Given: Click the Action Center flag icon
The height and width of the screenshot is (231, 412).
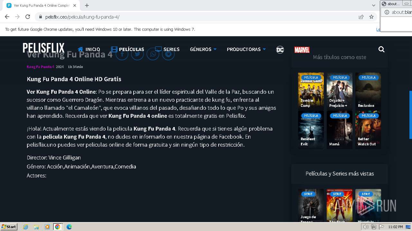Looking at the screenshot, I should click(381, 227).
